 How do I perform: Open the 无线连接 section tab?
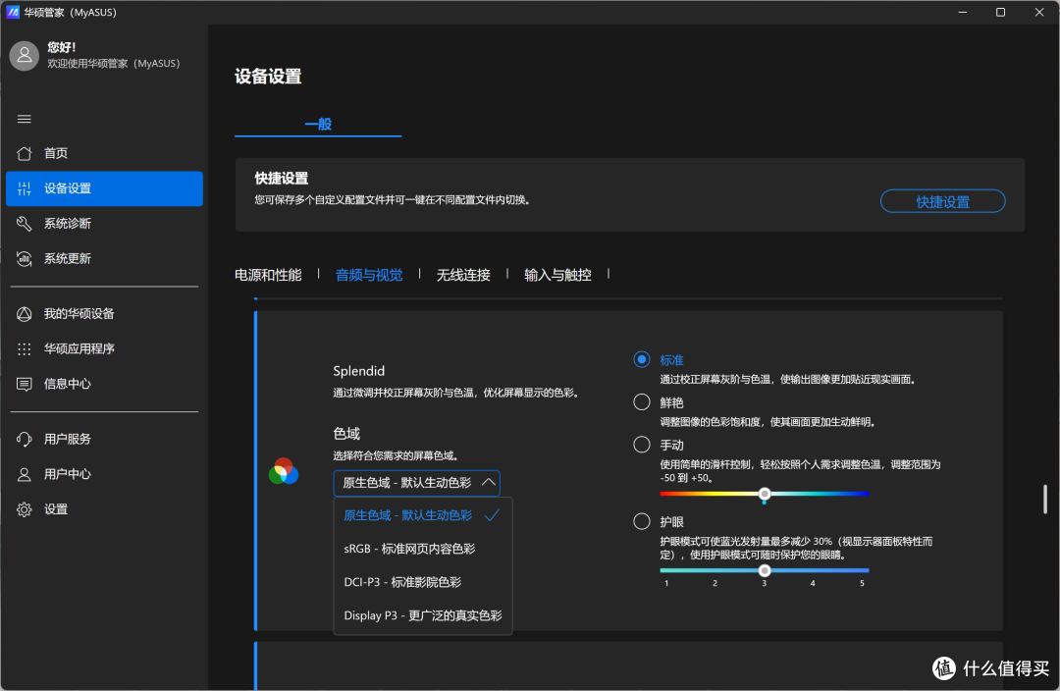(x=463, y=275)
